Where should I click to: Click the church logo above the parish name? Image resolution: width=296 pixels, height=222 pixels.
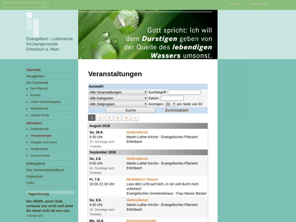click(33, 24)
